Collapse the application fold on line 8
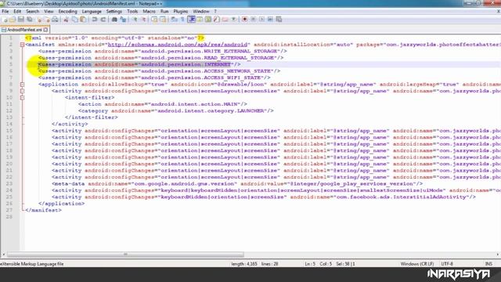 coord(22,85)
